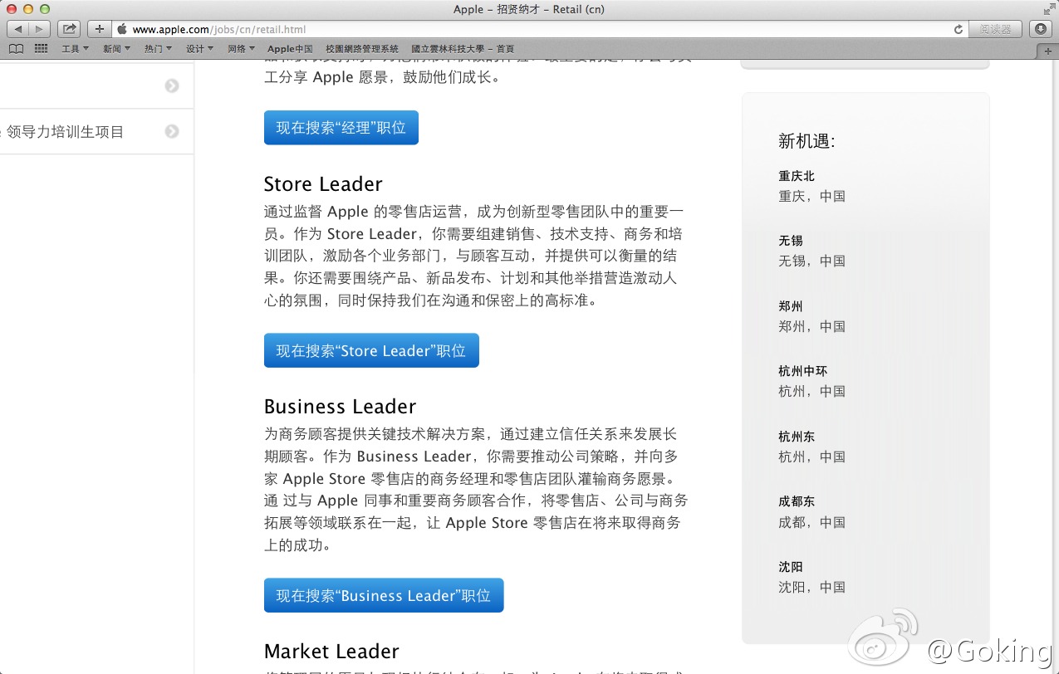1059x674 pixels.
Task: Open the 成都东 job opportunity
Action: point(797,501)
